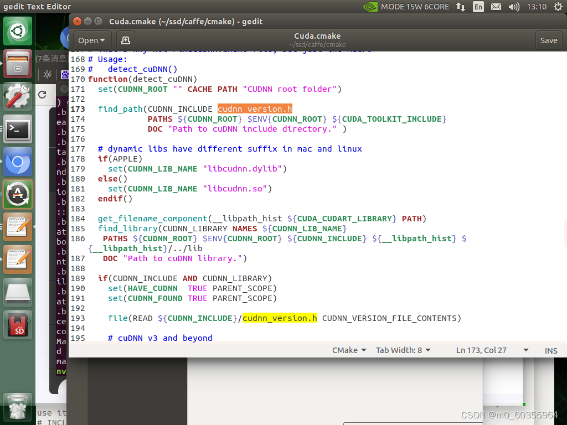
Task: Click the MODE 15W 6CORE label
Action: coord(415,7)
